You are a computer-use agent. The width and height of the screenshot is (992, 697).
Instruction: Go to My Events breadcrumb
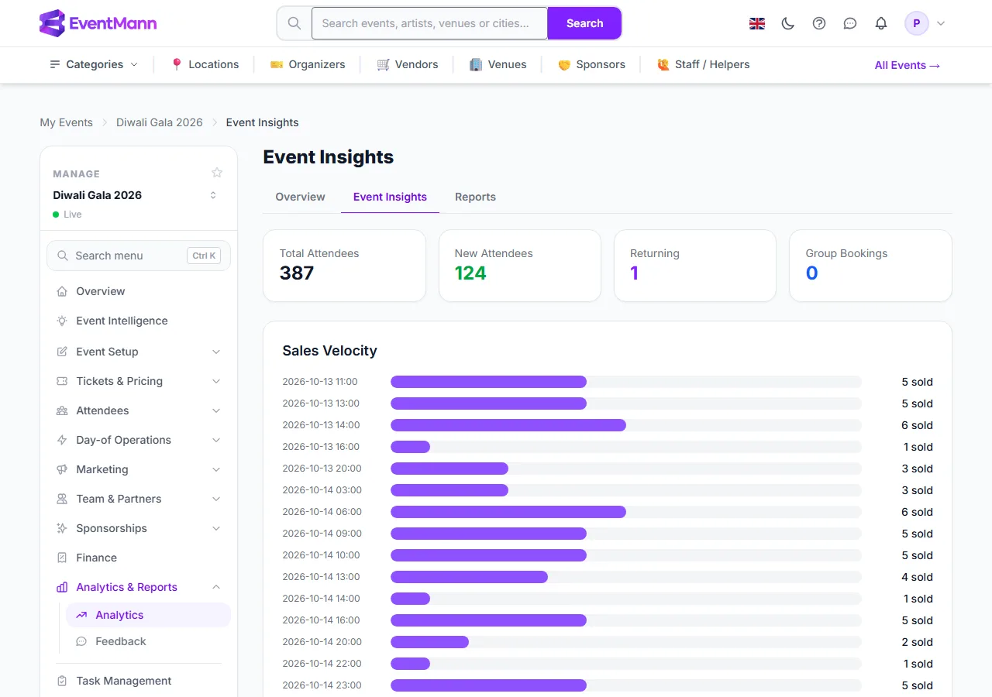click(67, 122)
